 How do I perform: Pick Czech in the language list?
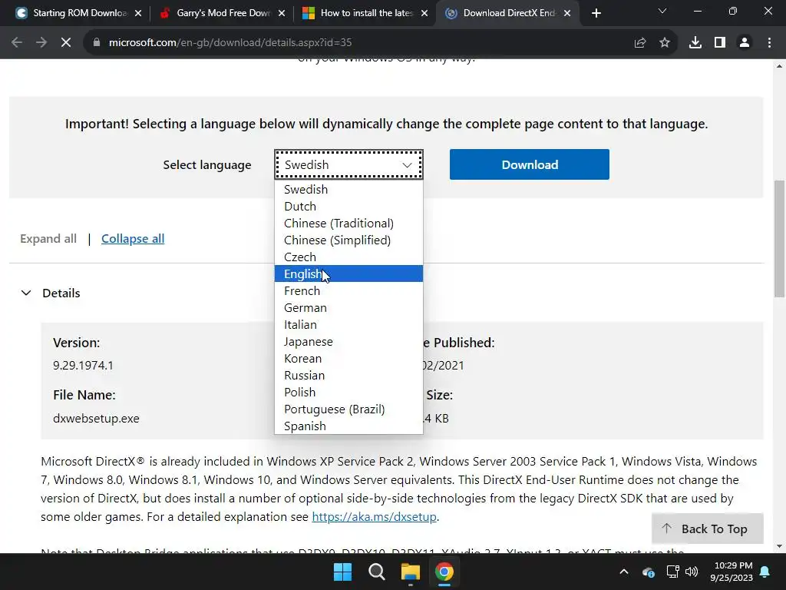pos(348,257)
